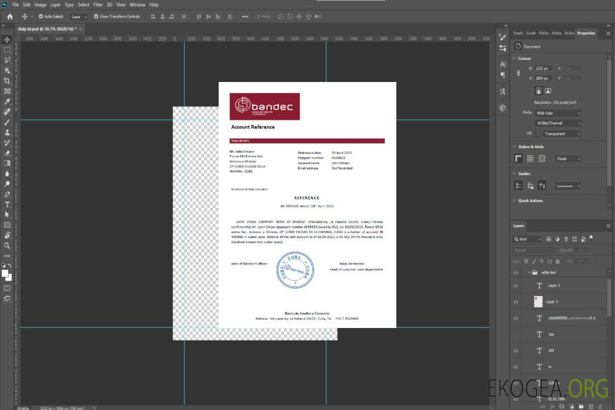Select the Lasso tool
615x410 pixels.
click(x=7, y=60)
